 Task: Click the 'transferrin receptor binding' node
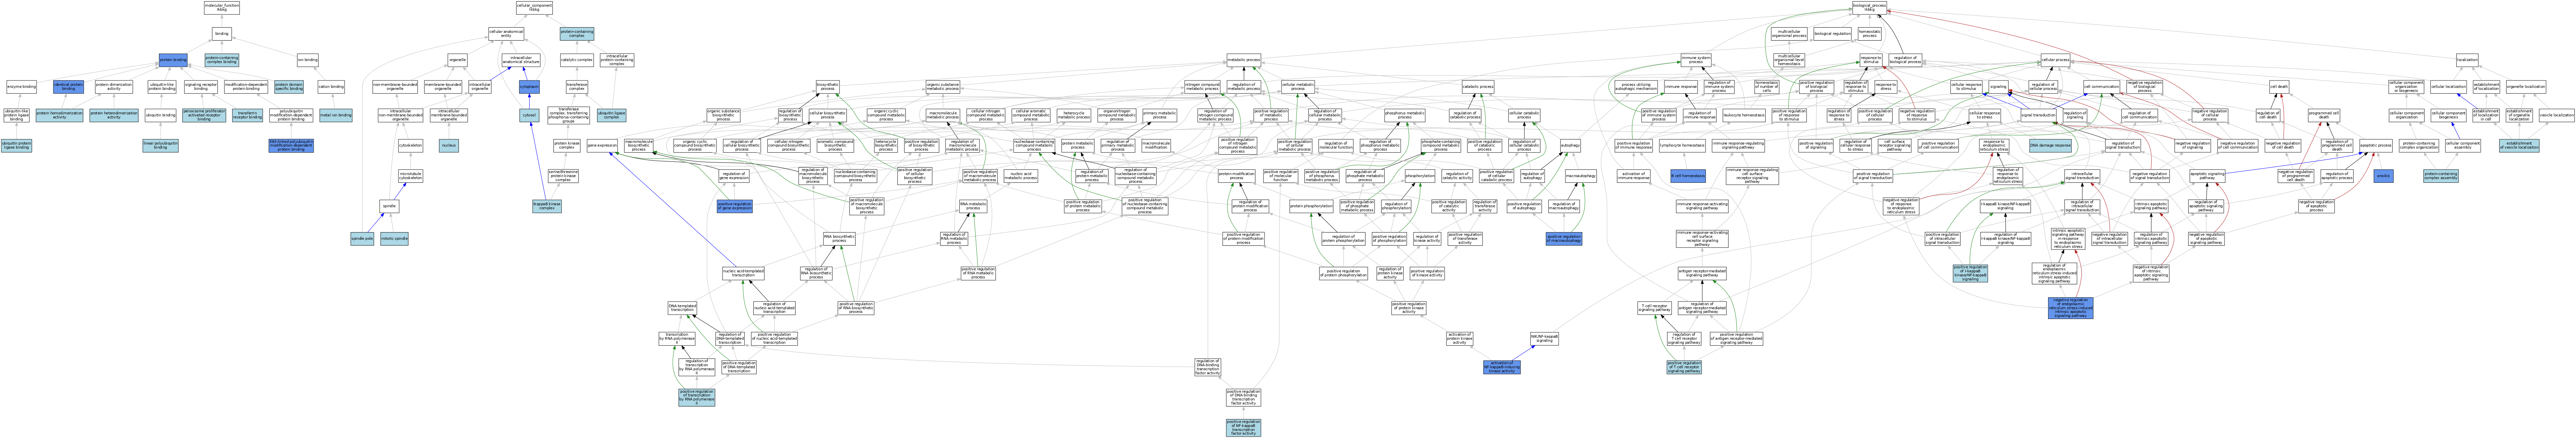(x=248, y=115)
